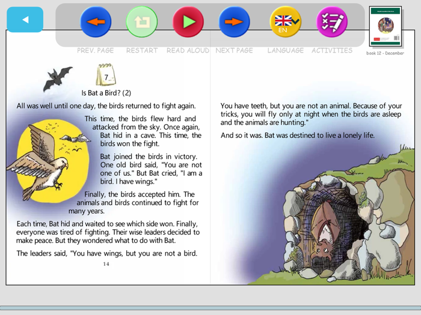Click the calendar icon showing day 7
This screenshot has width=421, height=315.
point(106,75)
